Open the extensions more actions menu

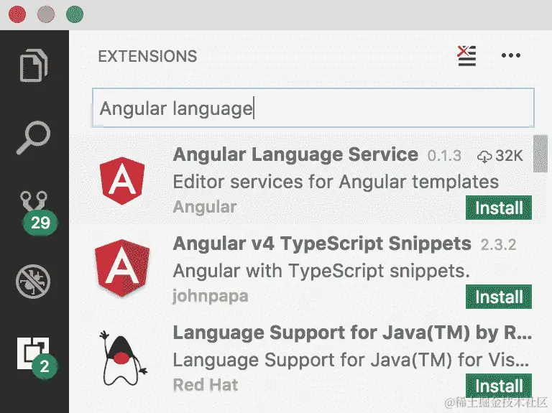click(x=511, y=55)
